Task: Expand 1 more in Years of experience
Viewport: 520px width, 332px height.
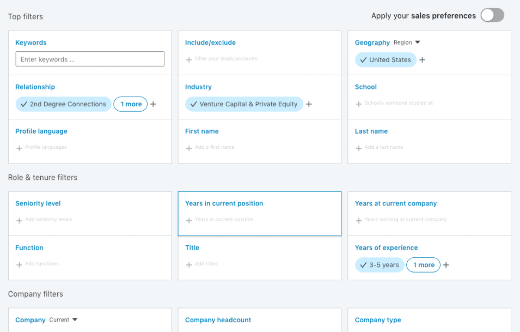Action: (x=424, y=265)
